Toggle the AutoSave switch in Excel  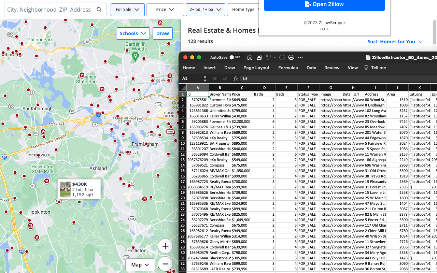point(235,57)
